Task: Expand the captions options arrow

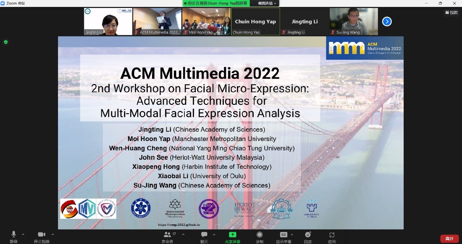Action: tap(292, 235)
